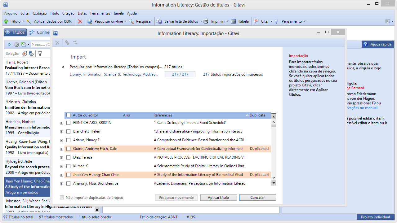The height and width of the screenshot is (223, 397).
Task: Click the Salvar lista de títulos icon
Action: (x=159, y=21)
